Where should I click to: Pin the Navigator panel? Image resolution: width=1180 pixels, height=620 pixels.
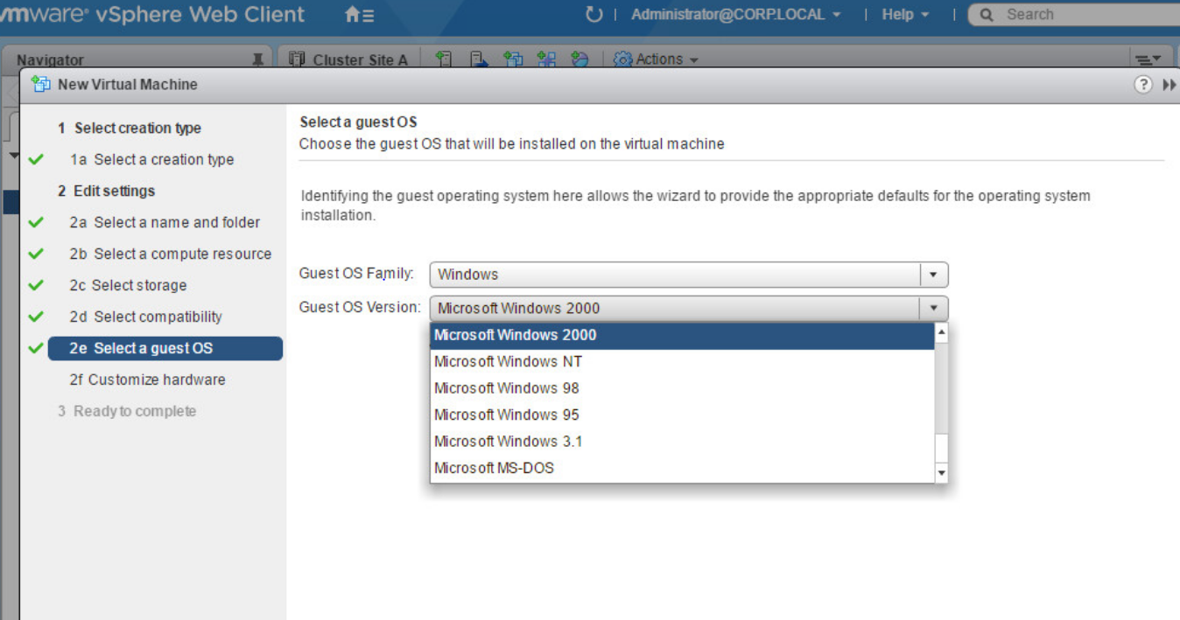pos(257,59)
